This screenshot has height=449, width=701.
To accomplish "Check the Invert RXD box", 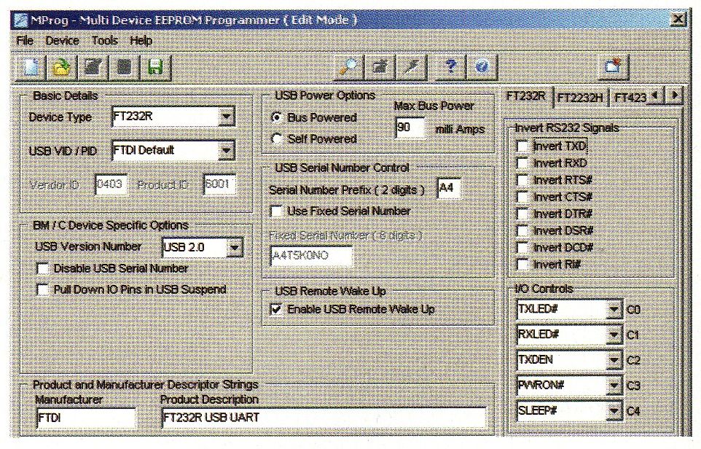I will click(x=522, y=163).
